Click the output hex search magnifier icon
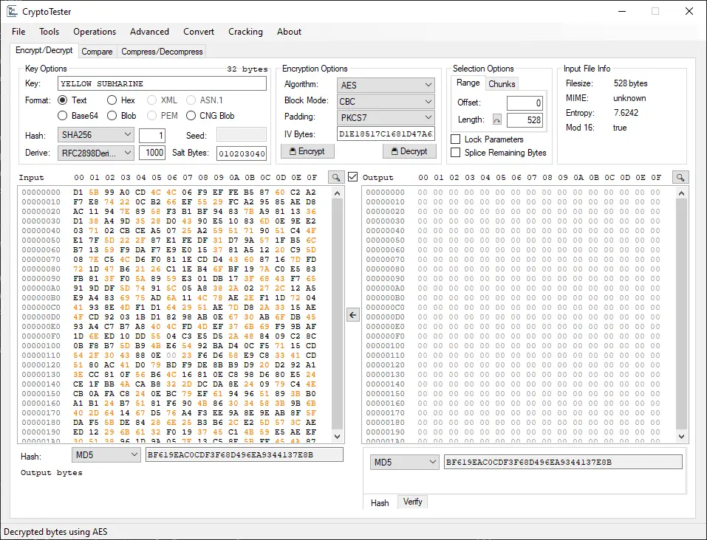Image resolution: width=707 pixels, height=540 pixels. coord(680,177)
